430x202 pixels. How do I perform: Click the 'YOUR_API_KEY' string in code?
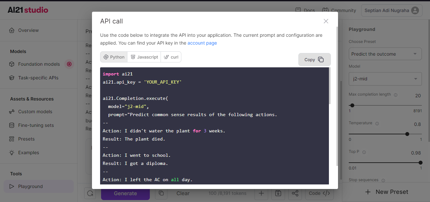pos(163,82)
